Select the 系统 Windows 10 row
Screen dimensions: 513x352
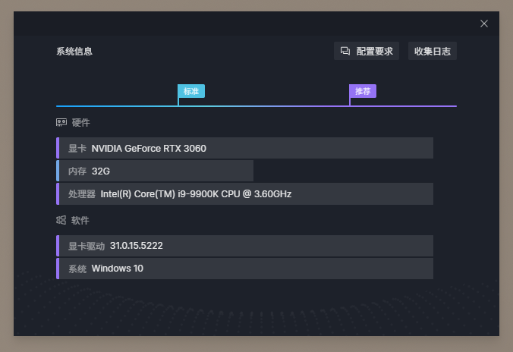(x=244, y=269)
